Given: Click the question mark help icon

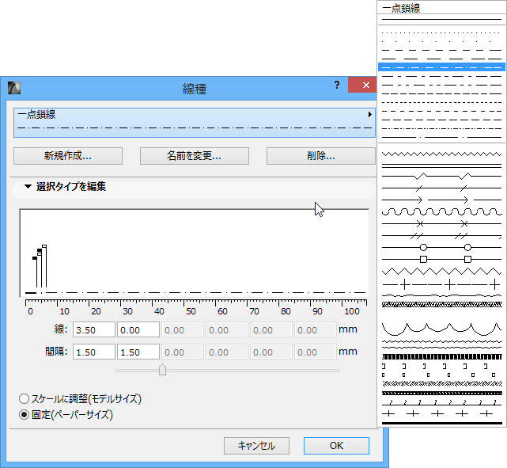Looking at the screenshot, I should coord(337,85).
